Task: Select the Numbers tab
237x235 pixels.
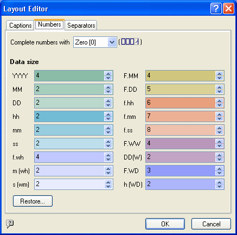Action: click(x=49, y=24)
